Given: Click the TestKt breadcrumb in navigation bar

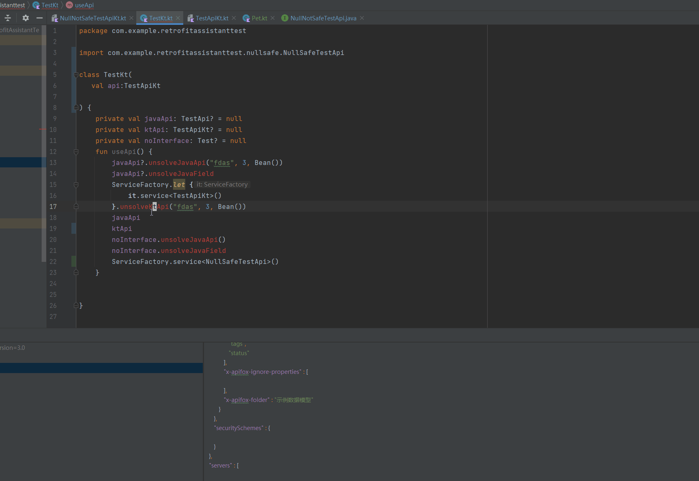Looking at the screenshot, I should (50, 5).
